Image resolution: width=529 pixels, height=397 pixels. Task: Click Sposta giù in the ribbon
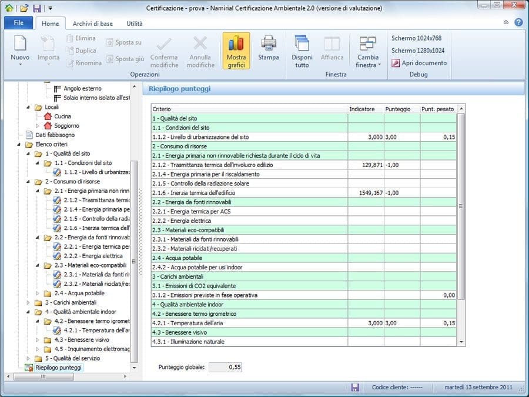[x=125, y=59]
